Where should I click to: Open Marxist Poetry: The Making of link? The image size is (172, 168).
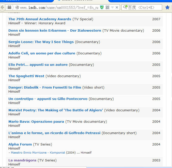coord(56,110)
